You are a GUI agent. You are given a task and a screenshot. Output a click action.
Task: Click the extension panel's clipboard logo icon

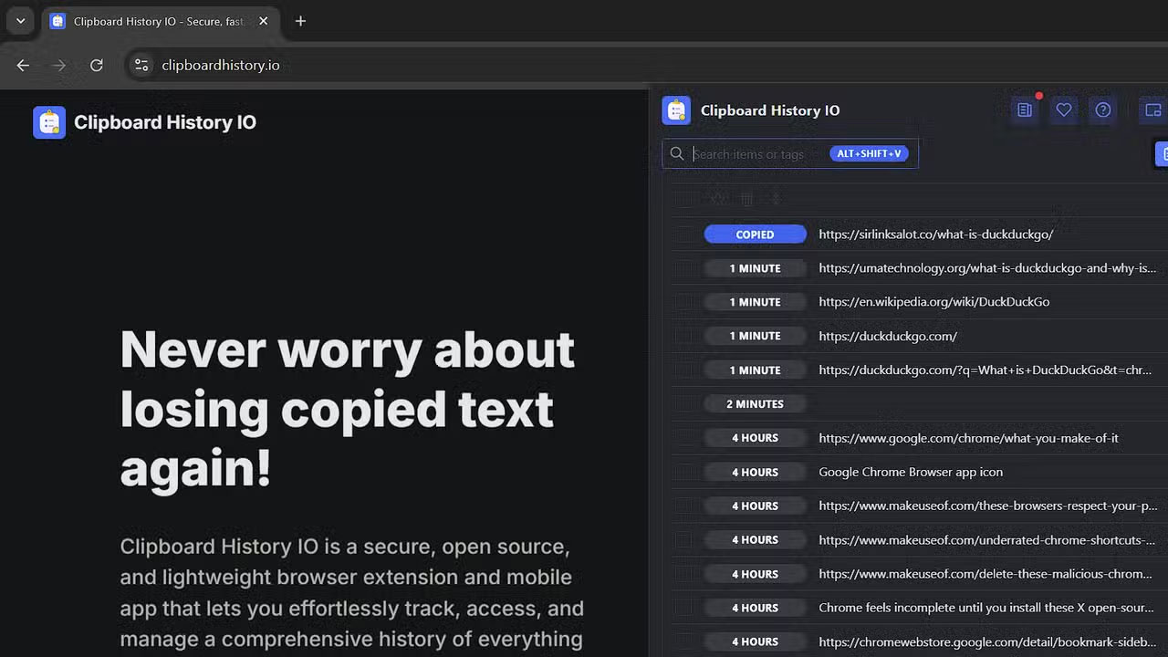tap(676, 110)
